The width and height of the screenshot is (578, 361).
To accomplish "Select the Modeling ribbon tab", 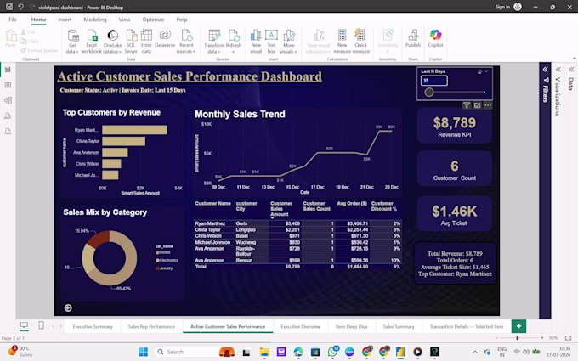I will (95, 20).
